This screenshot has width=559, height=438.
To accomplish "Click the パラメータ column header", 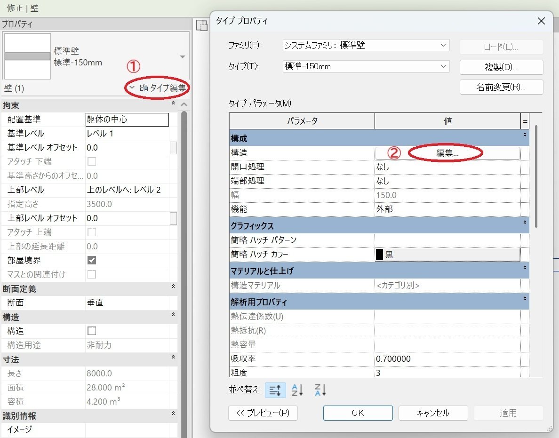I will tap(302, 121).
